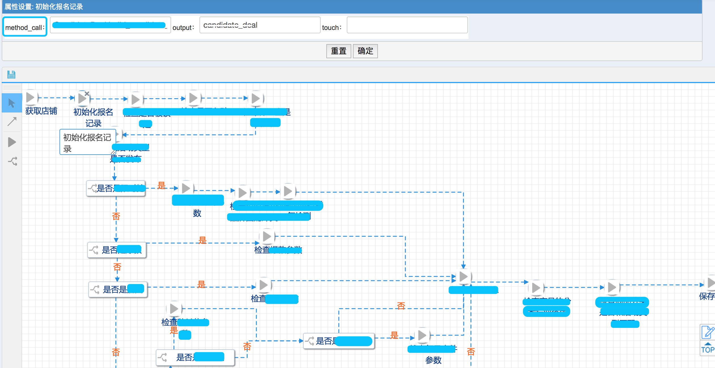Click the 保存 node at right edge
This screenshot has height=368, width=715.
tap(711, 283)
